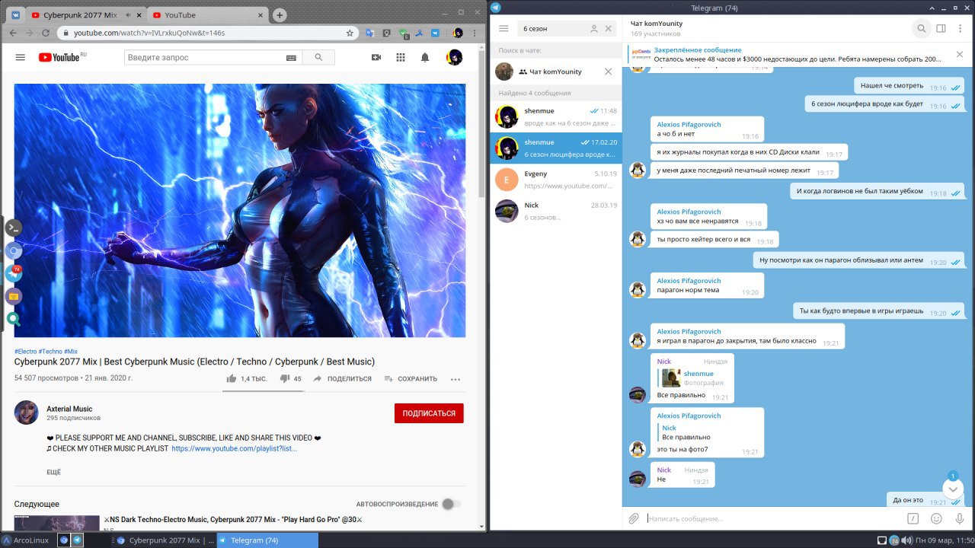Go to YouTube home via logo
Image resolution: width=975 pixels, height=548 pixels.
click(x=62, y=57)
